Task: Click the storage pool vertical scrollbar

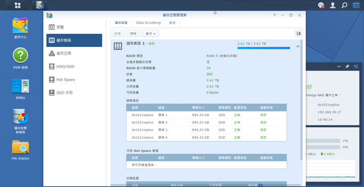Action: (301, 99)
